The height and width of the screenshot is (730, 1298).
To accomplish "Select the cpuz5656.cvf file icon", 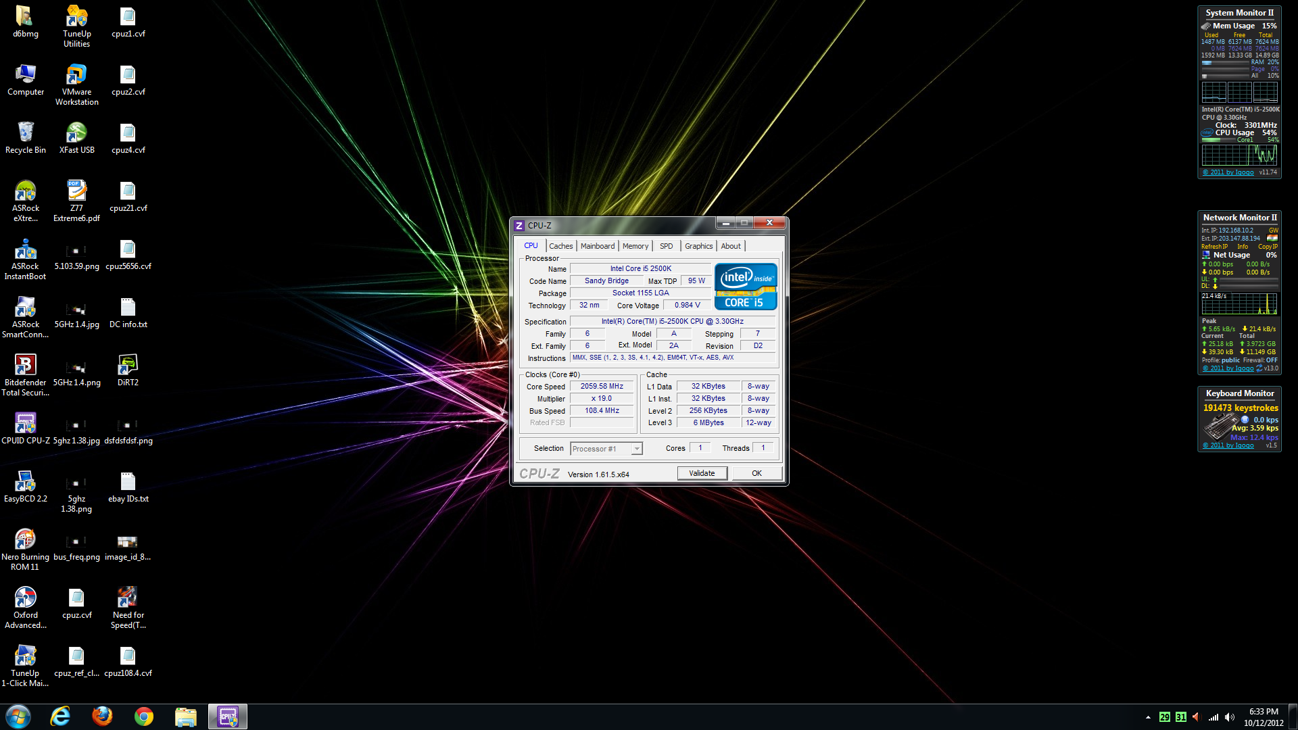I will pos(128,254).
